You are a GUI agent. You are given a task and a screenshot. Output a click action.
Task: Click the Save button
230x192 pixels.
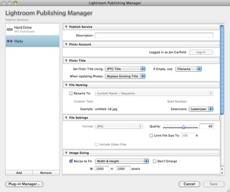pos(214,184)
